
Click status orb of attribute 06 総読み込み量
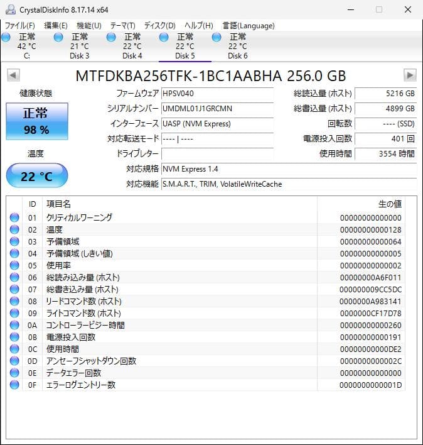tap(14, 277)
